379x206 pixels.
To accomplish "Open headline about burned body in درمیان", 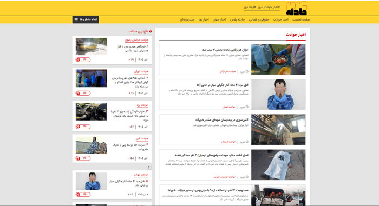I will click(x=212, y=155).
